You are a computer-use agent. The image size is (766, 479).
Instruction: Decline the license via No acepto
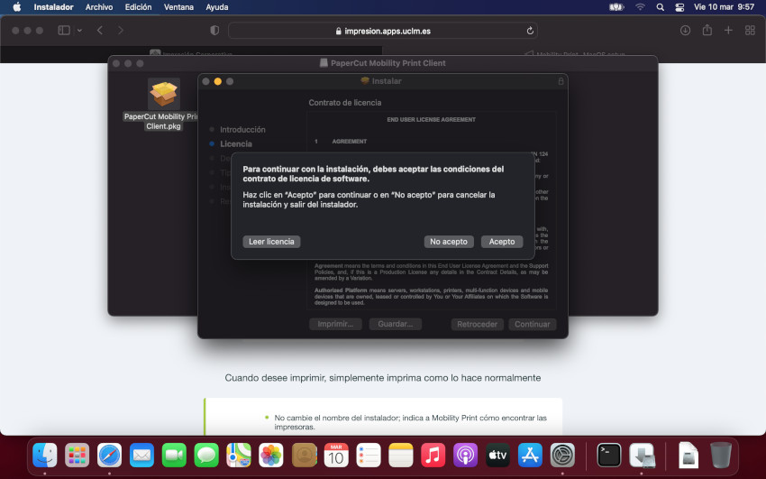[449, 242]
